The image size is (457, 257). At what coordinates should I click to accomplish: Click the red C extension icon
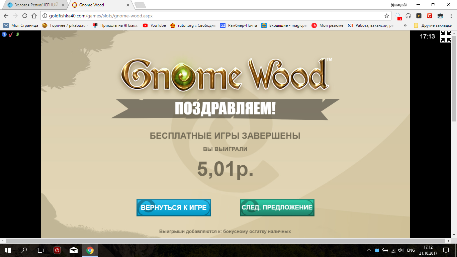point(430,16)
